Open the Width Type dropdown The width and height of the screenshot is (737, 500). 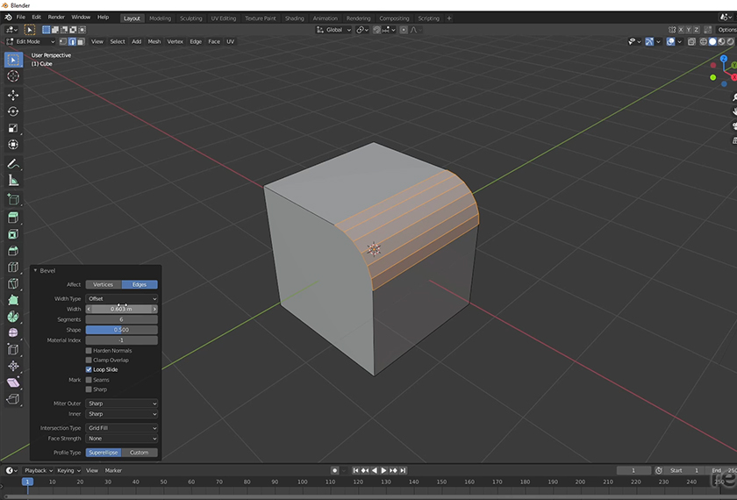pyautogui.click(x=121, y=299)
